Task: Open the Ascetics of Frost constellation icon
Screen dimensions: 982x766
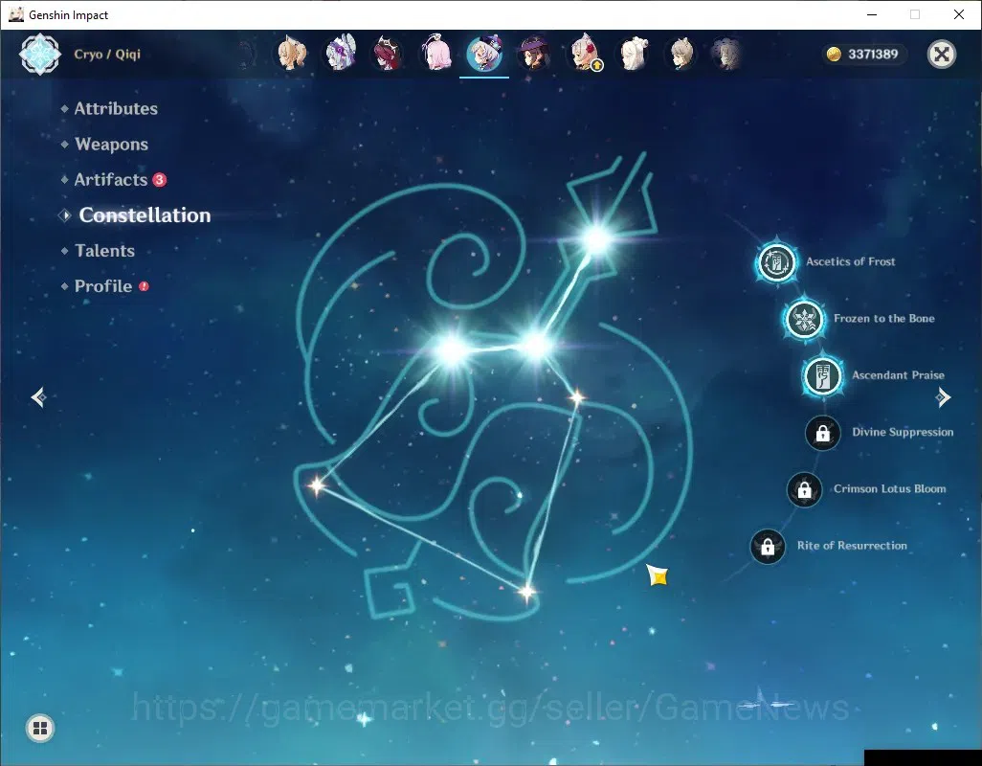Action: coord(776,262)
